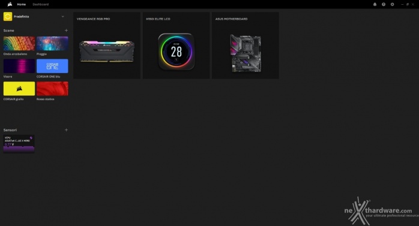Image resolution: width=419 pixels, height=226 pixels.
Task: Open the settings gear icon
Action: coord(392,4)
